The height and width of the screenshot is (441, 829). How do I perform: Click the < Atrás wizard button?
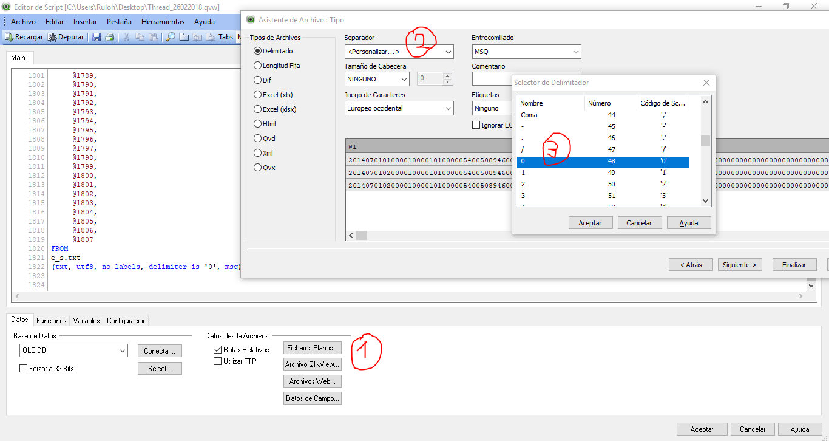[691, 265]
